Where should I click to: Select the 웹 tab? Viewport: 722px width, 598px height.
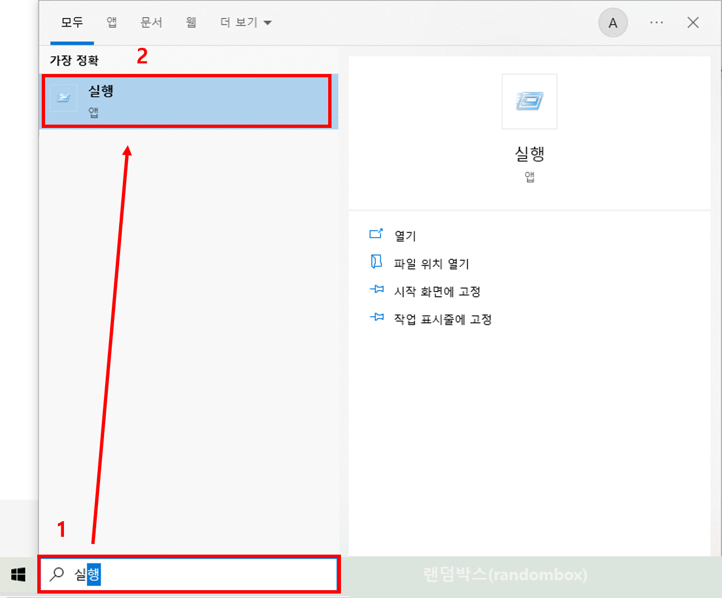point(190,22)
